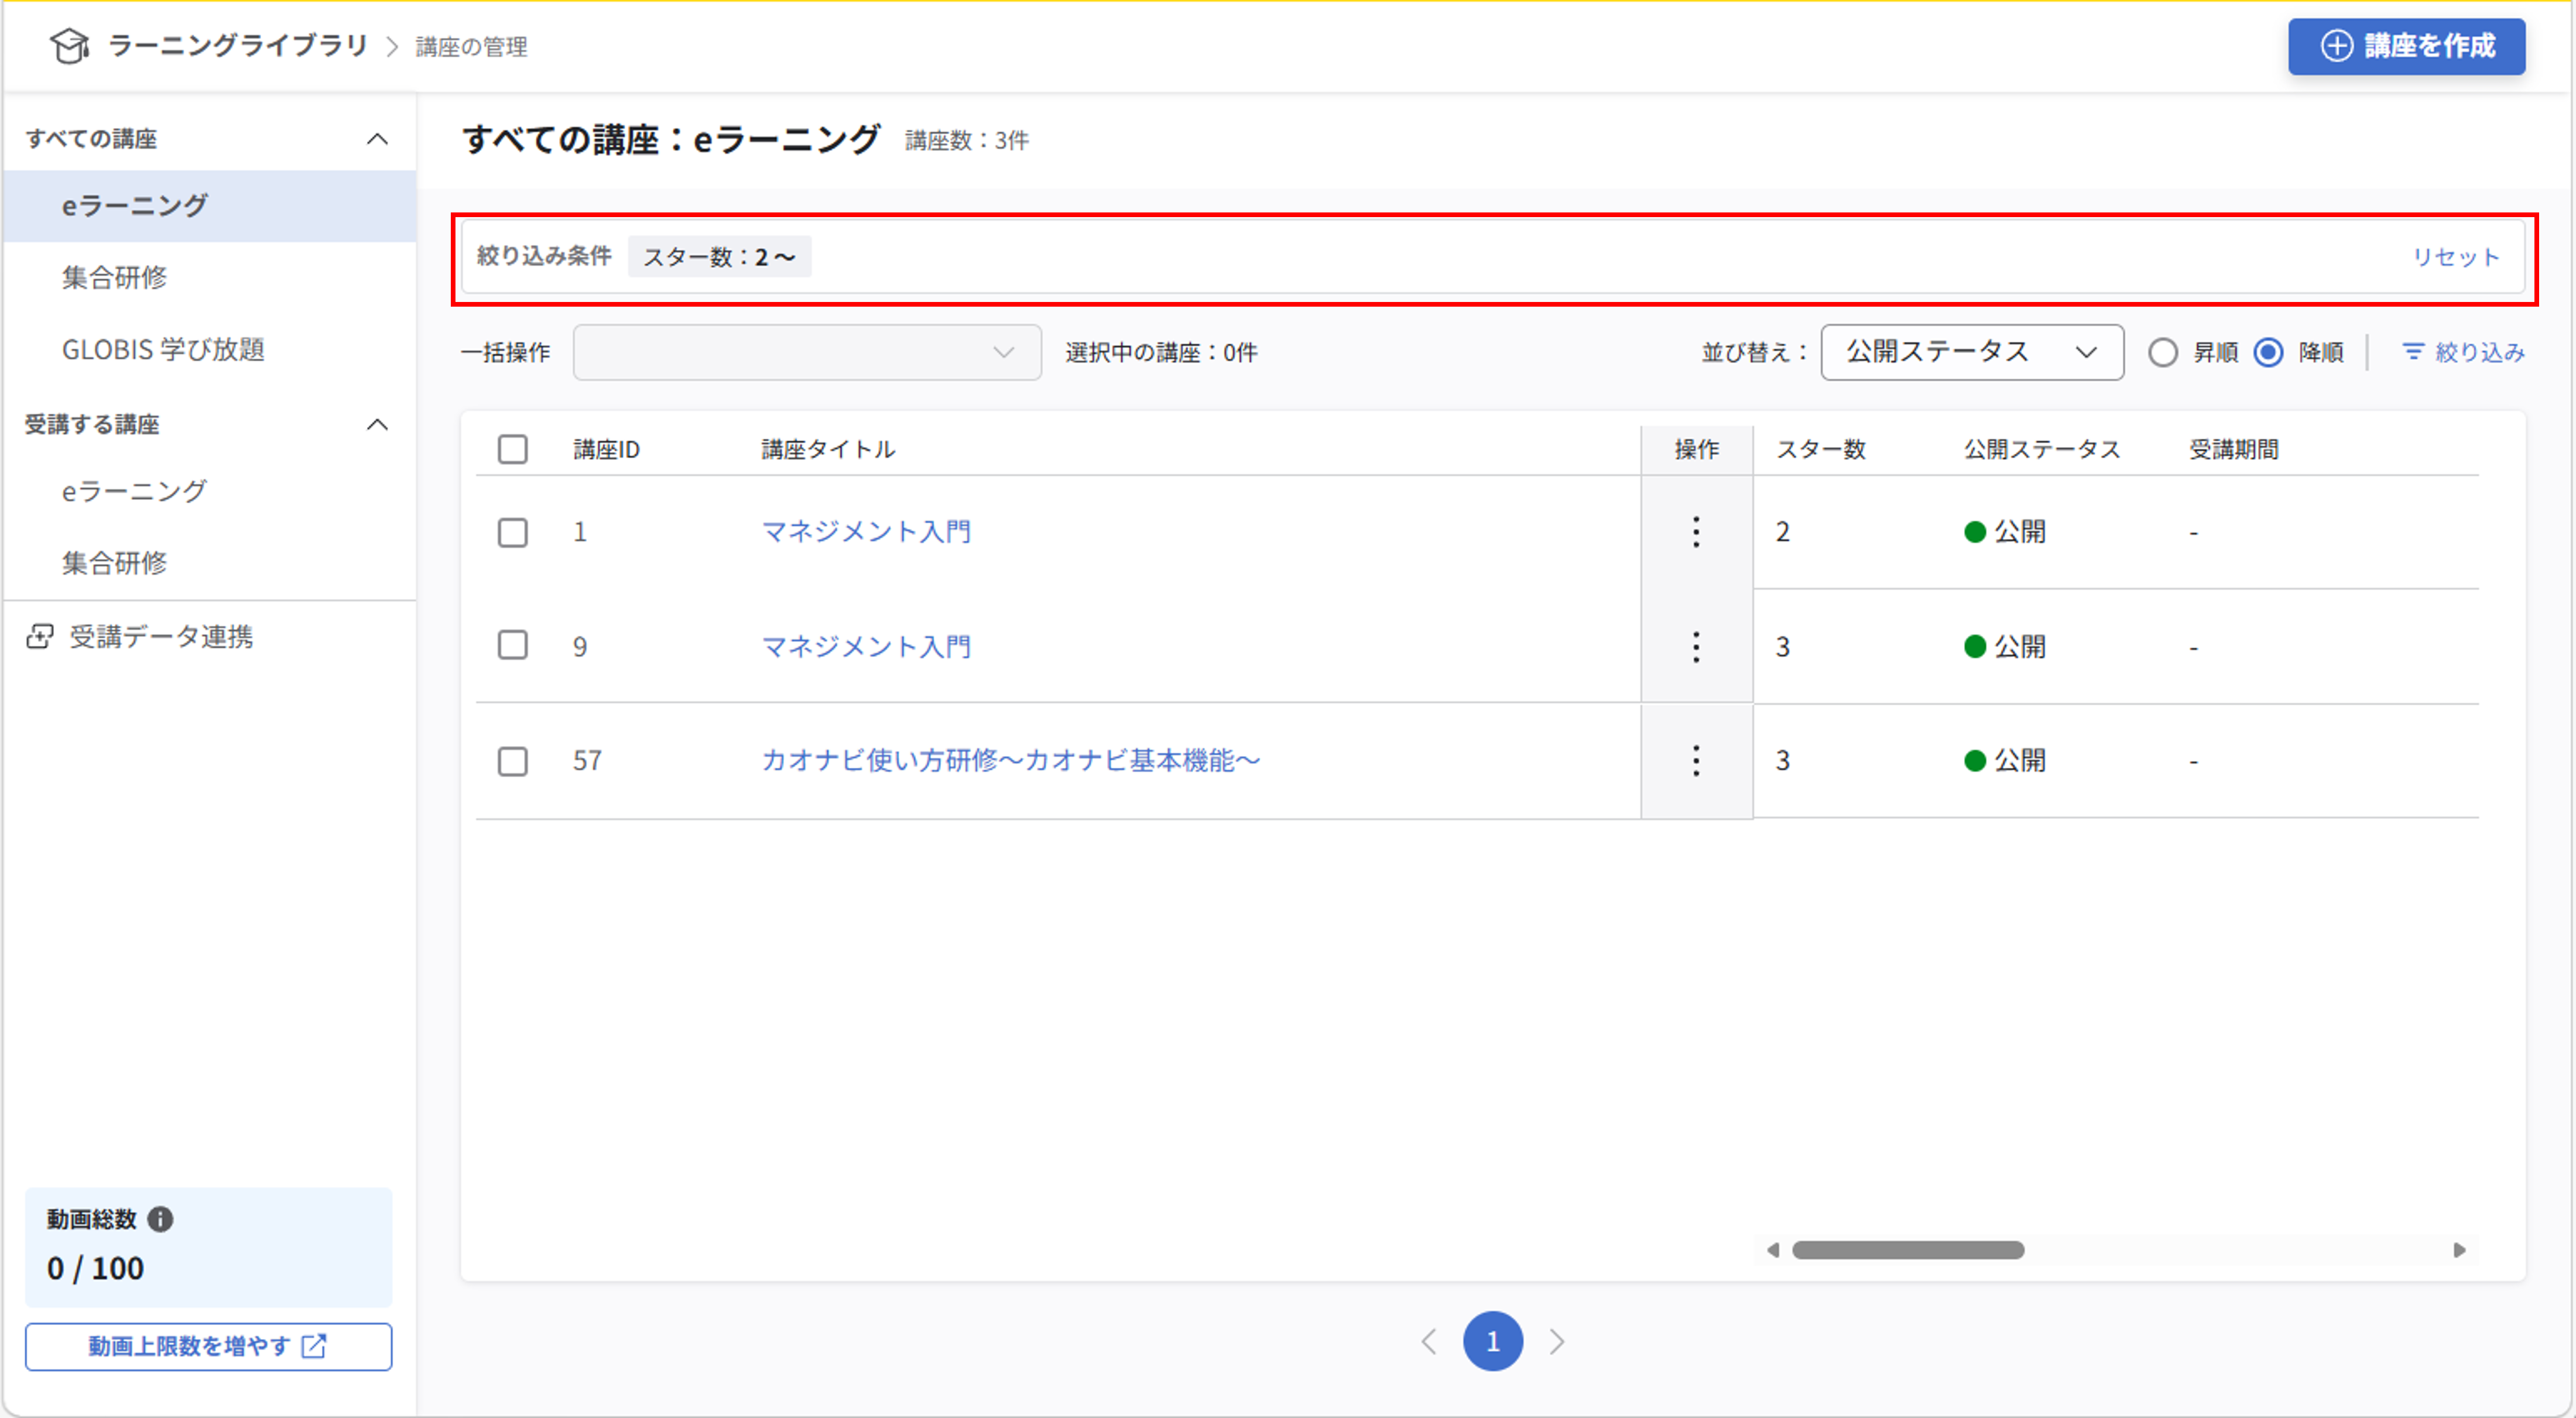Click page number 1 in pagination
The height and width of the screenshot is (1418, 2576).
point(1493,1341)
